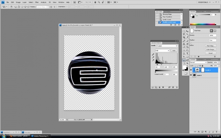
Task: Pick the gray point eyedropper in Levels
Action: (x=153, y=57)
